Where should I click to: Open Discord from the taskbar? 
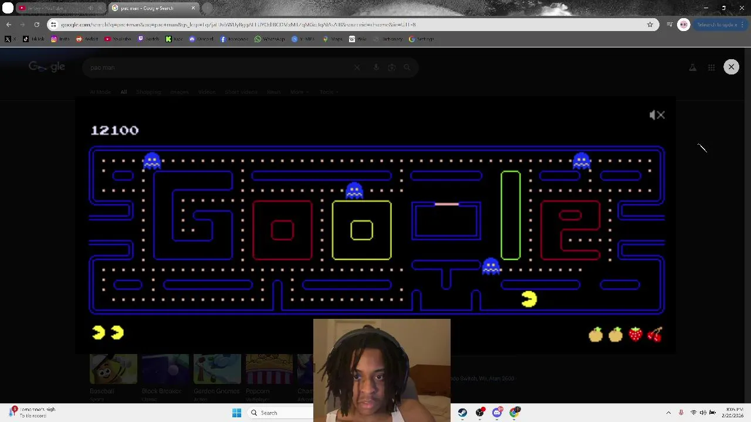(x=497, y=413)
